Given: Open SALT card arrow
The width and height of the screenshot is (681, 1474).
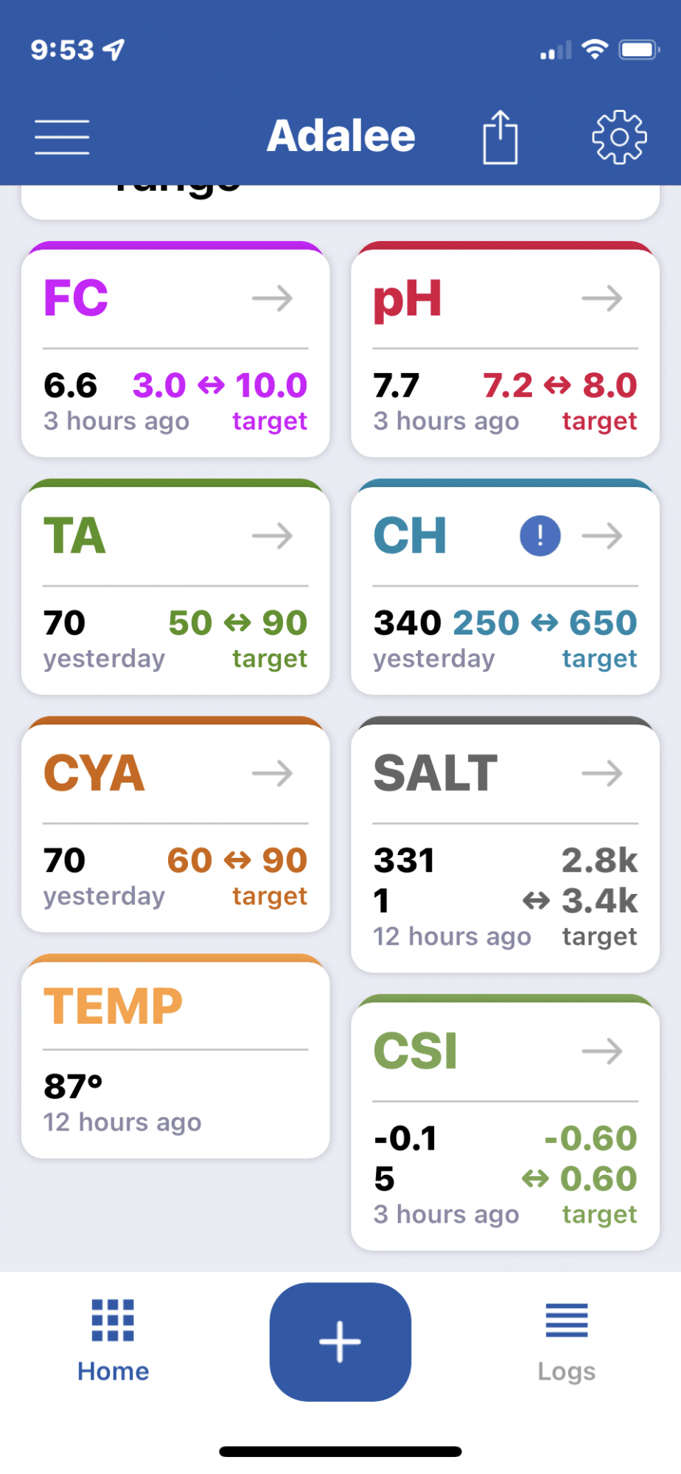Looking at the screenshot, I should (602, 773).
